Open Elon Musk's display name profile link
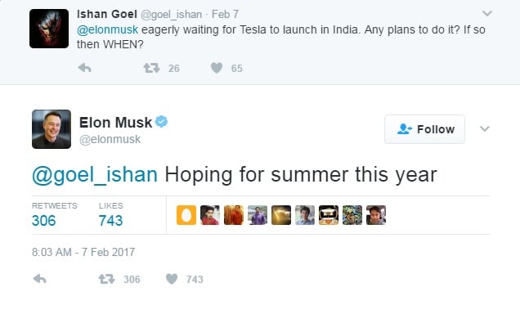Screen dimensions: 520x310 click(115, 123)
